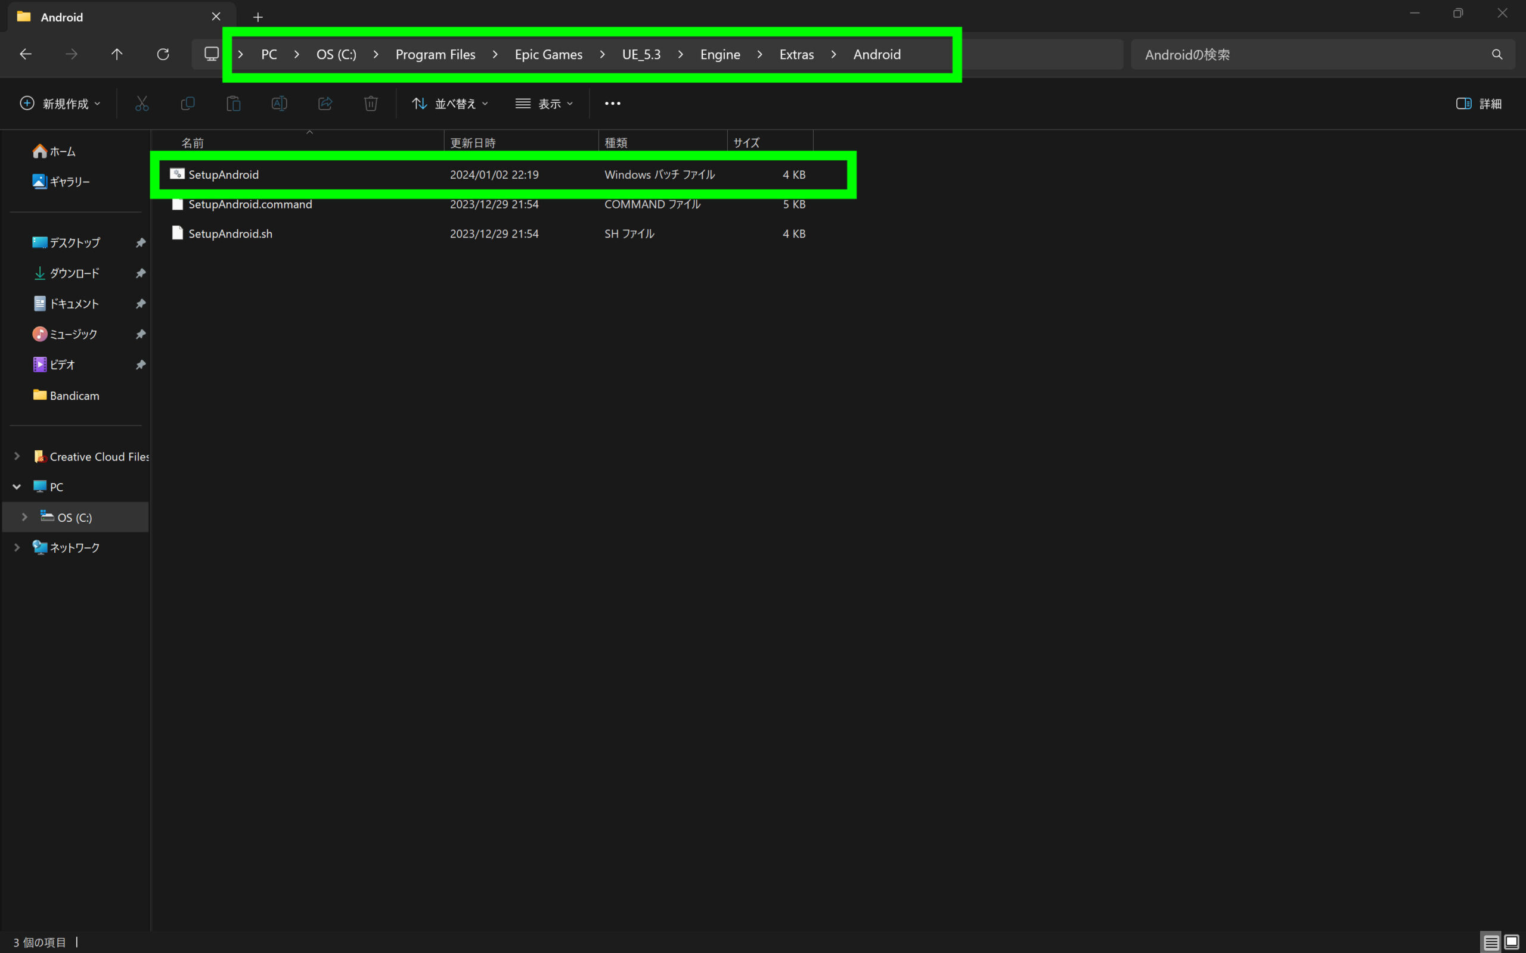This screenshot has height=953, width=1526.
Task: Go up one folder level
Action: point(117,54)
